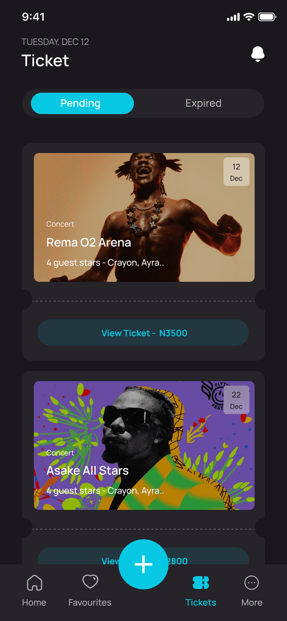
Task: Tap the Home icon in bottom bar
Action: click(35, 582)
